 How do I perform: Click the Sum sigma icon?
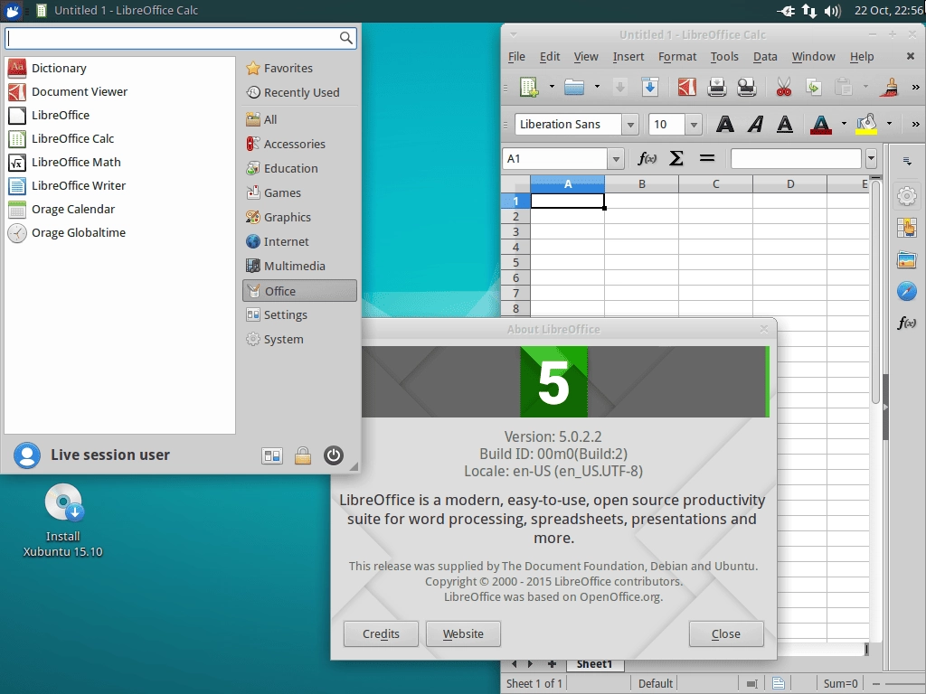click(x=676, y=158)
